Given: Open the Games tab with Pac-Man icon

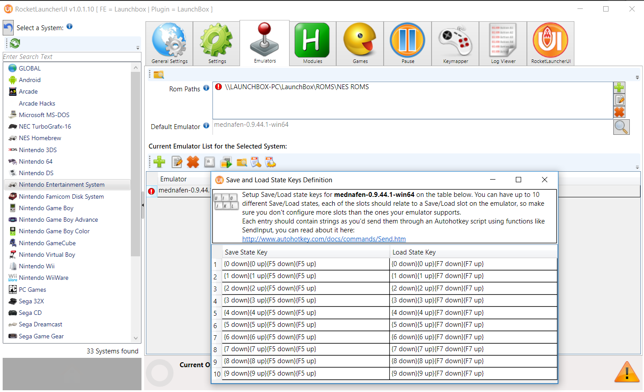Looking at the screenshot, I should tap(360, 43).
